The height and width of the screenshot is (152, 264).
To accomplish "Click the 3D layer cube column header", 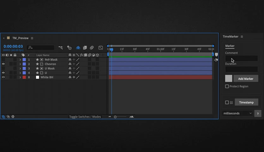I will [97, 55].
